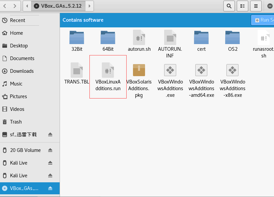Select the VBoxWindowsAdditions-amd64.exe file icon

pyautogui.click(x=201, y=70)
